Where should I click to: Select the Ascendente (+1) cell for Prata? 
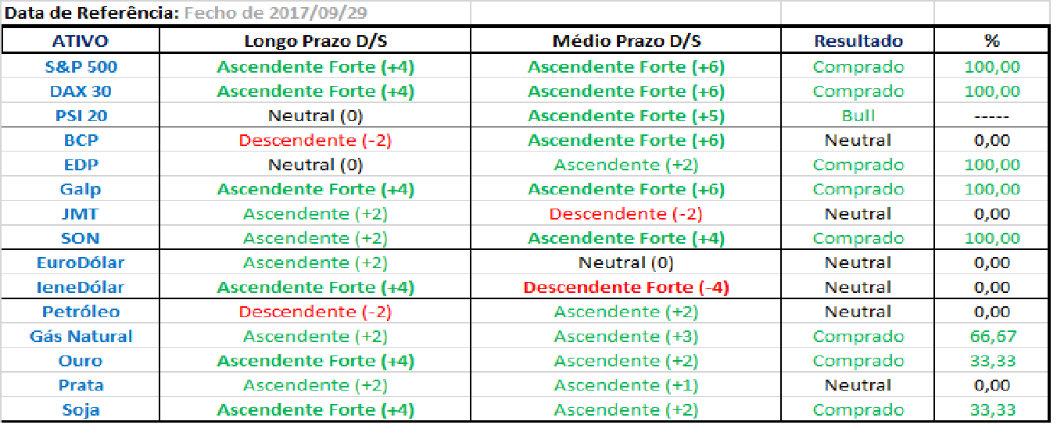(x=626, y=385)
